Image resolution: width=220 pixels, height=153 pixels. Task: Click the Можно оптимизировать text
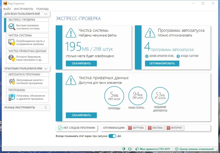(x=175, y=35)
